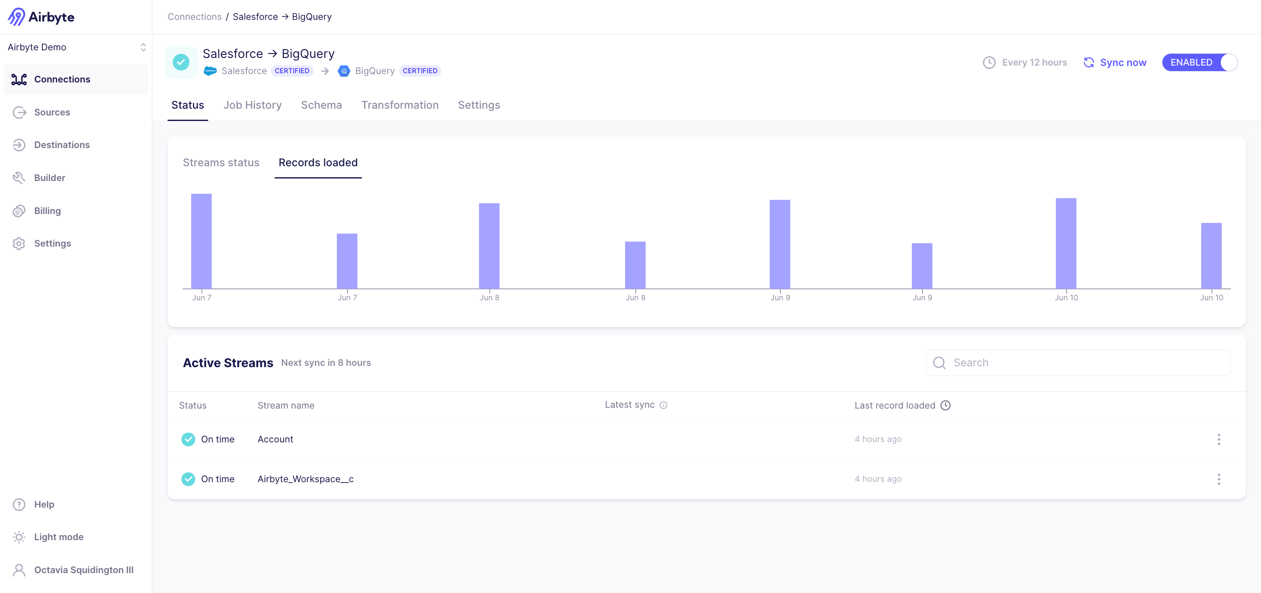
Task: Open the Schema tab
Action: 321,105
